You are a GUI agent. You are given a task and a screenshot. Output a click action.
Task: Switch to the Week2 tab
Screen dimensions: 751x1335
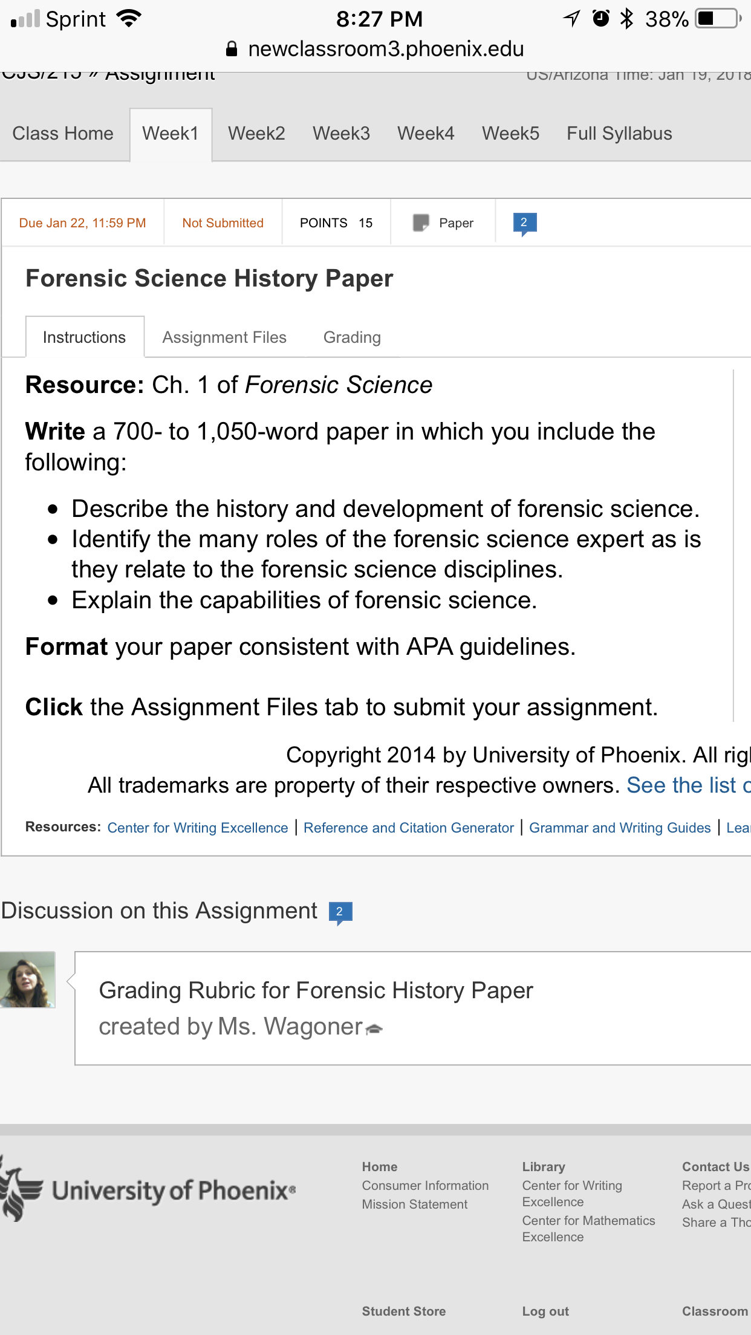256,134
